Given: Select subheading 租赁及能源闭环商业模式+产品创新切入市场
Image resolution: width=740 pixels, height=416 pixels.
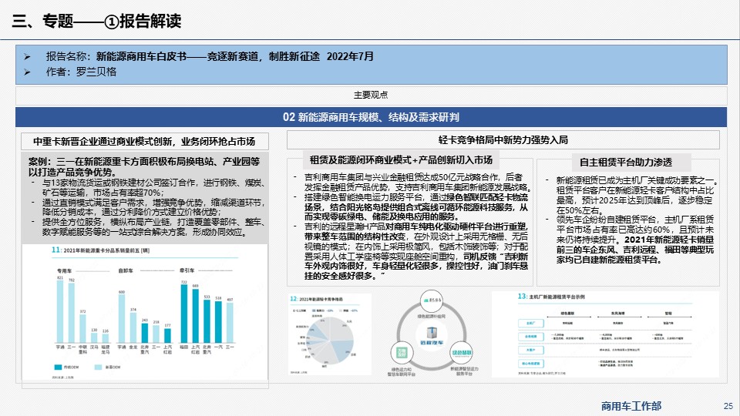Looking at the screenshot, I should 401,160.
